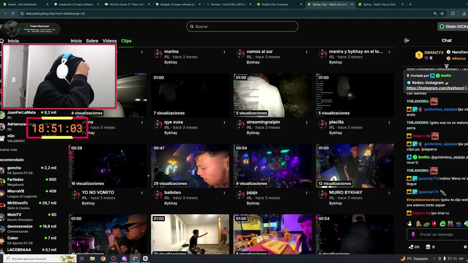
Task: Open a new browser tab
Action: [x=410, y=4]
